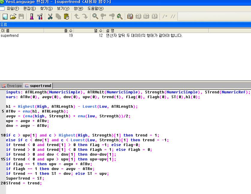
Task: Cut selection with the scissors icon
Action: click(50, 16)
